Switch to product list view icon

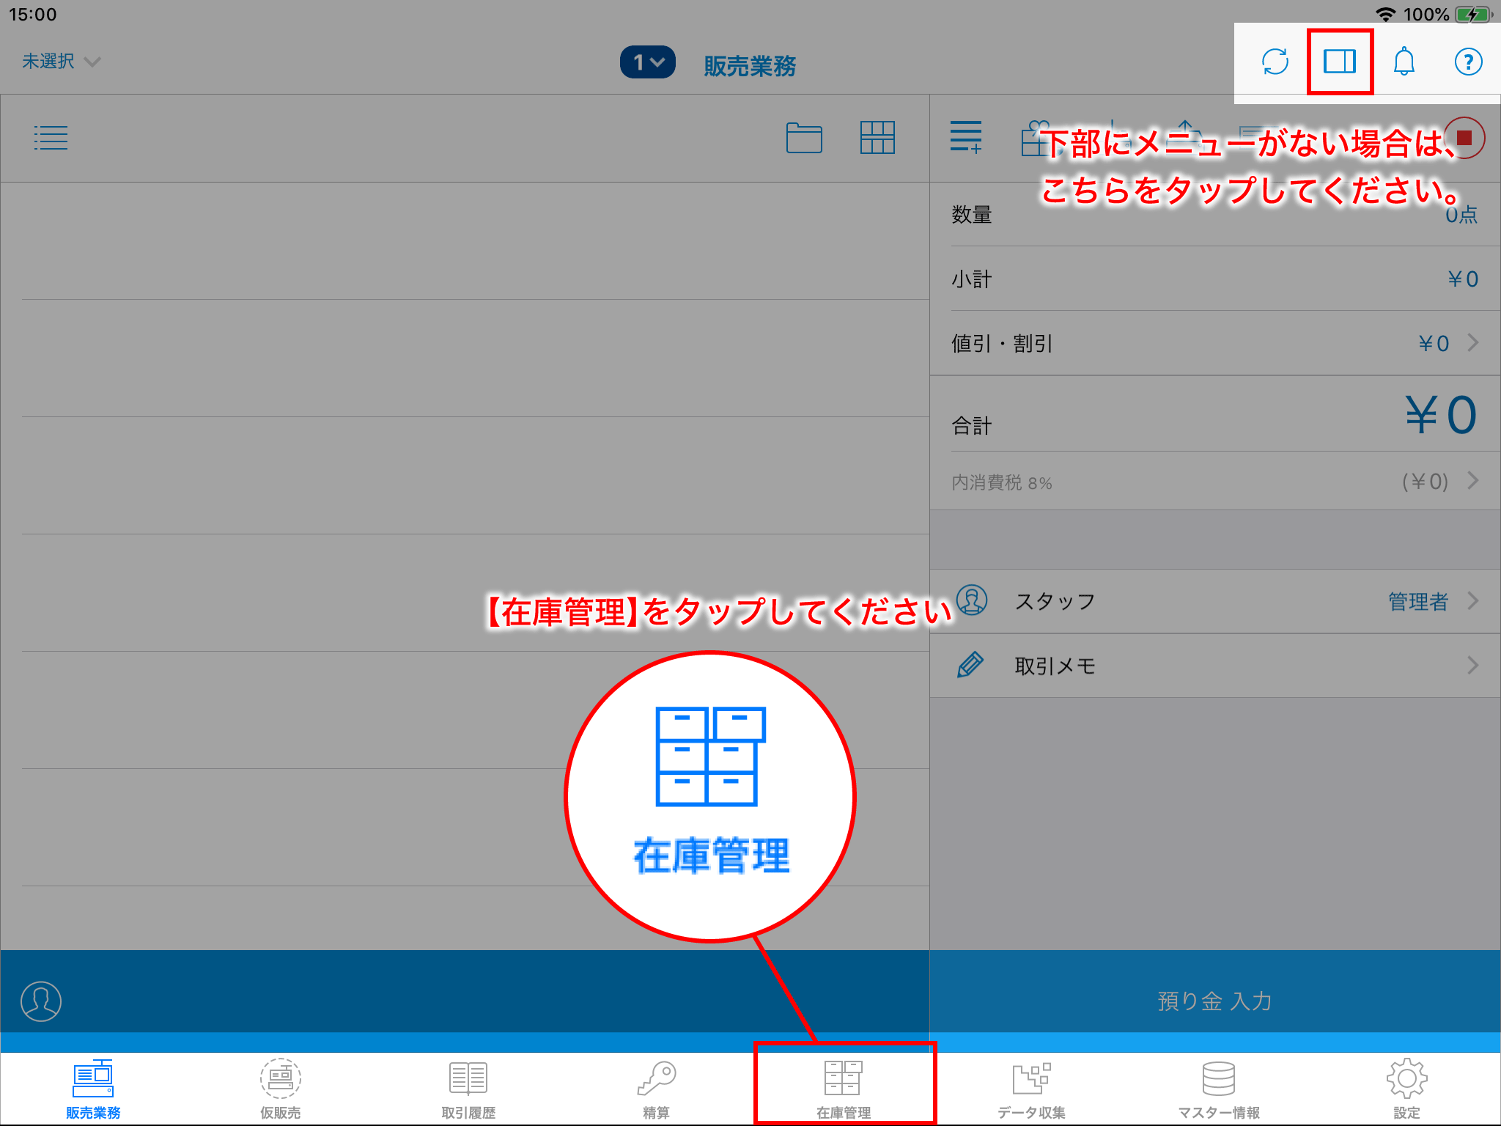click(51, 138)
